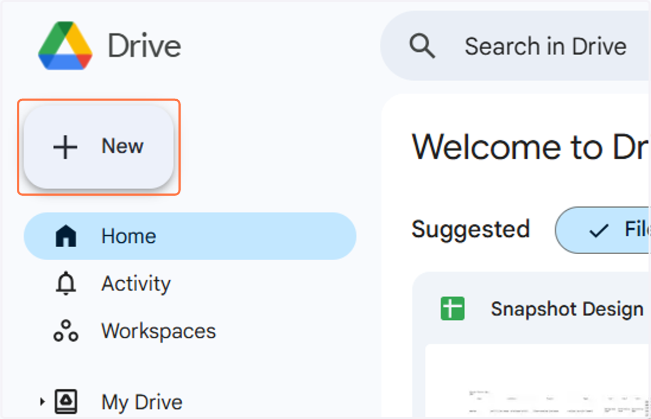Viewport: 651px width, 419px height.
Task: Click the checkmark in the Files chip
Action: point(598,230)
